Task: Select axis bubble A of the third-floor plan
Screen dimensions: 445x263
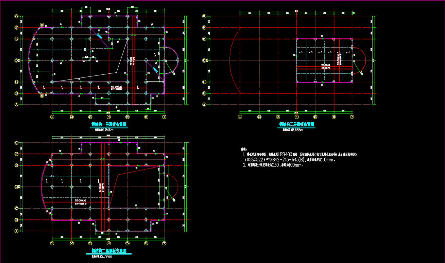Action: [x=204, y=105]
